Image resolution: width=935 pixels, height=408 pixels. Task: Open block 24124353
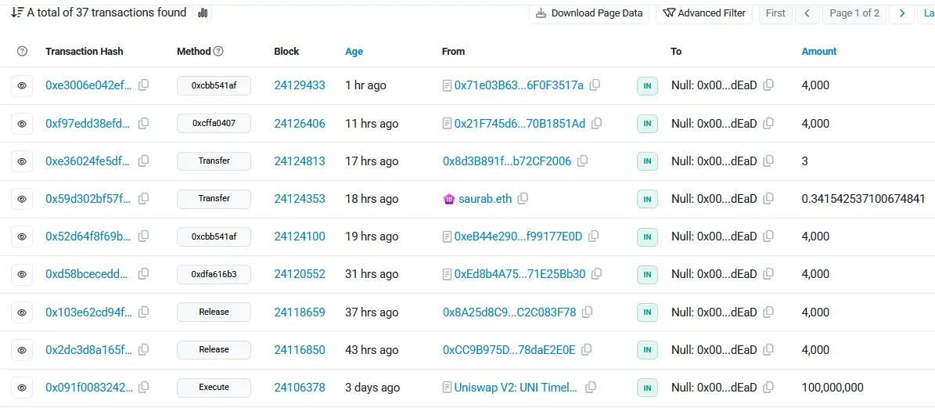click(300, 199)
